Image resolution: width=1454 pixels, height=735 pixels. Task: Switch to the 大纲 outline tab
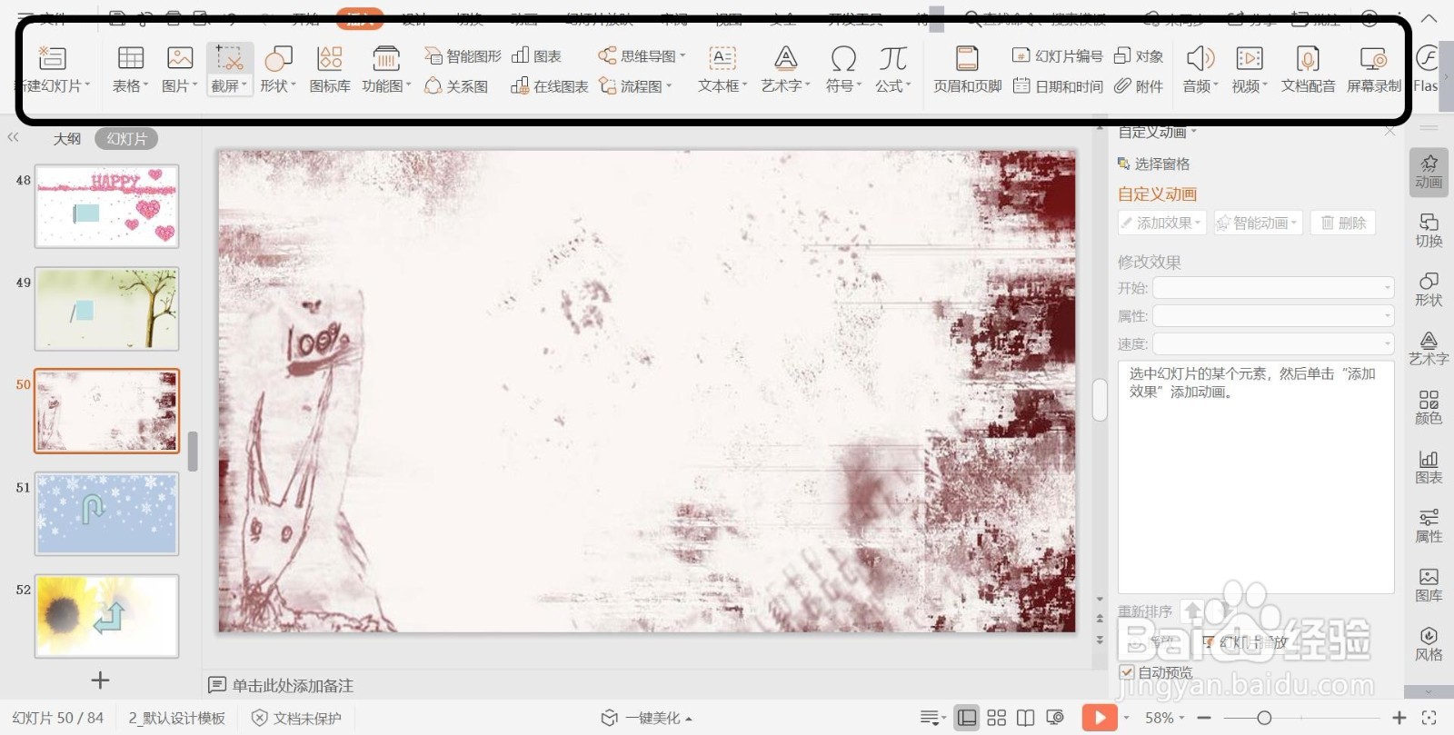67,138
